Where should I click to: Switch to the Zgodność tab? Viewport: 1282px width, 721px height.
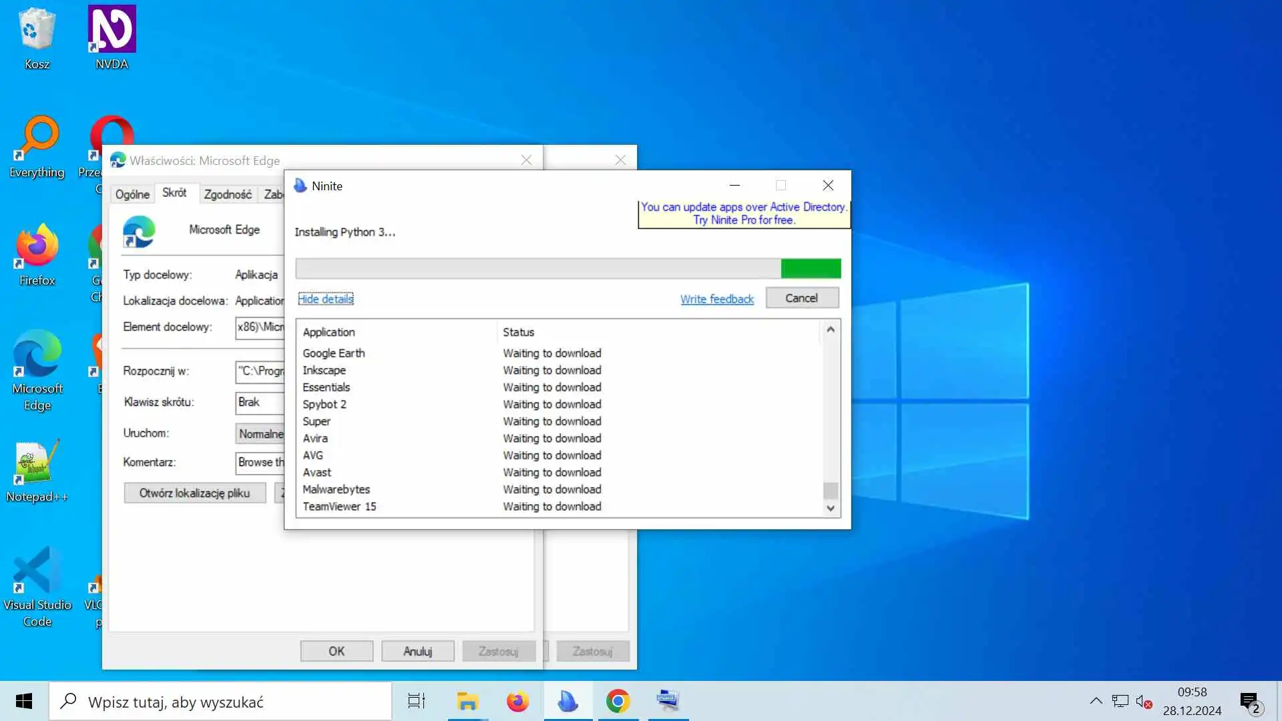(228, 194)
